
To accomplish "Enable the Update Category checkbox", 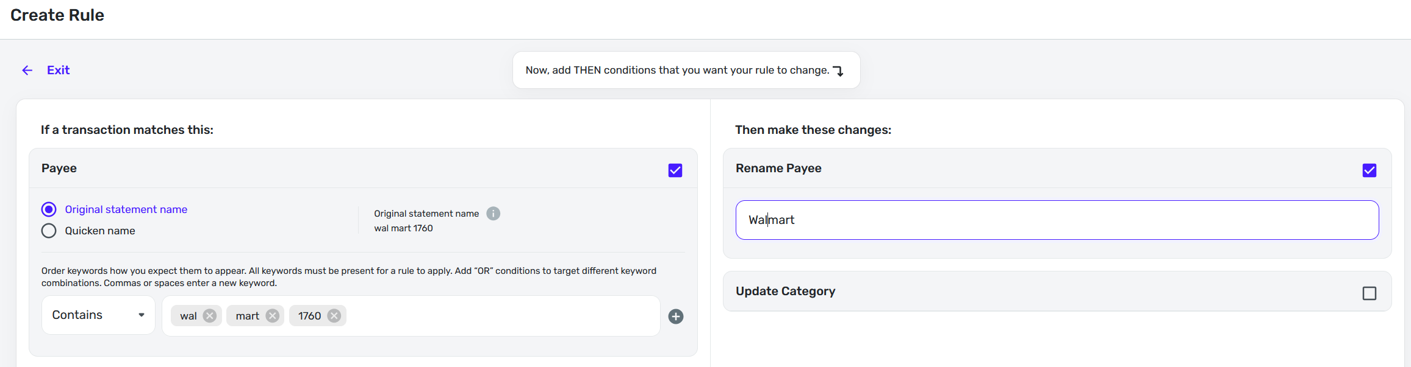I will pos(1370,293).
